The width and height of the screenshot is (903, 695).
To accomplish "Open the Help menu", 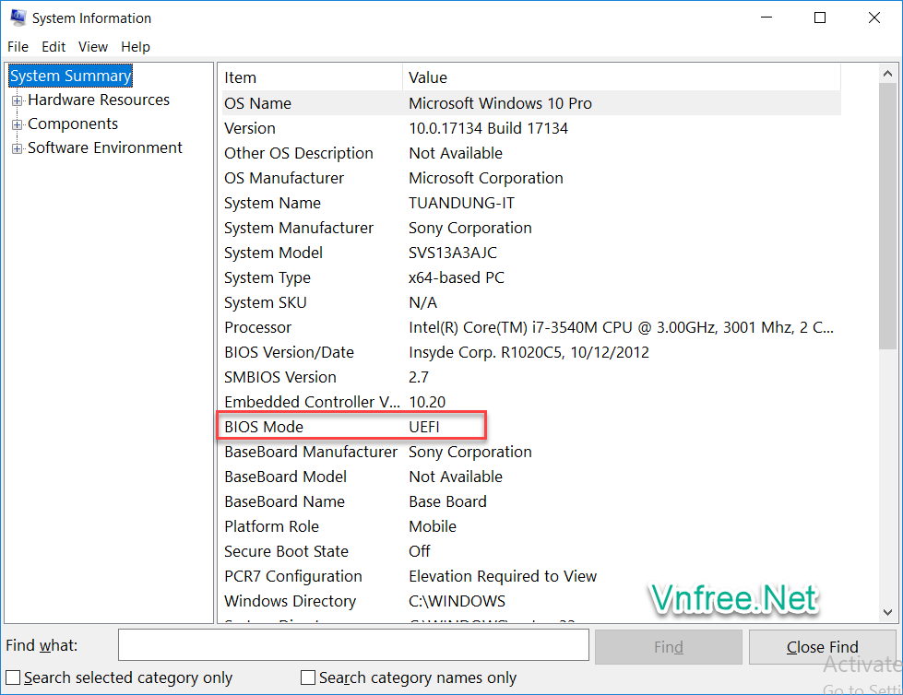I will tap(136, 46).
